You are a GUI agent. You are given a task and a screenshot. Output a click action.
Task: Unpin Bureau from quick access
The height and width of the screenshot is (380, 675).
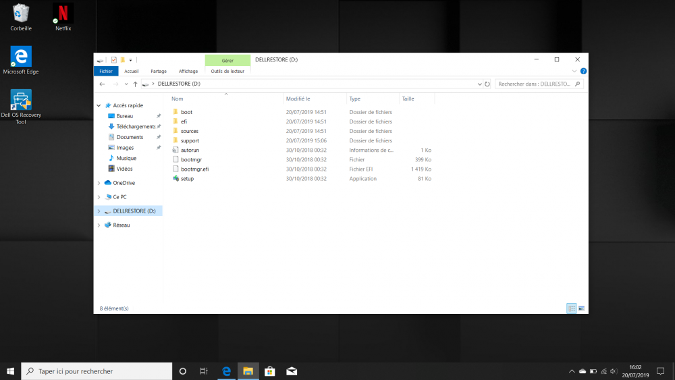[159, 116]
